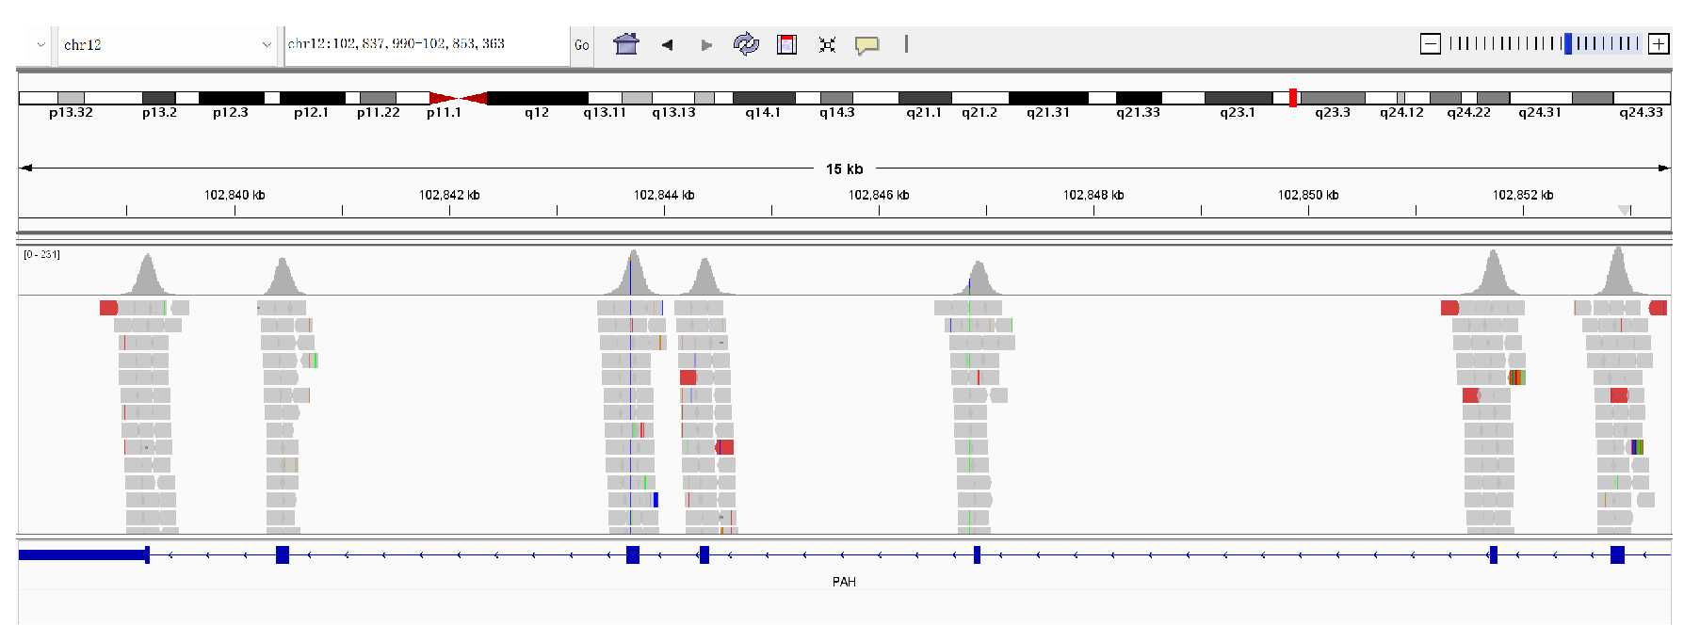Click the Go button
The width and height of the screenshot is (1700, 642).
point(582,44)
